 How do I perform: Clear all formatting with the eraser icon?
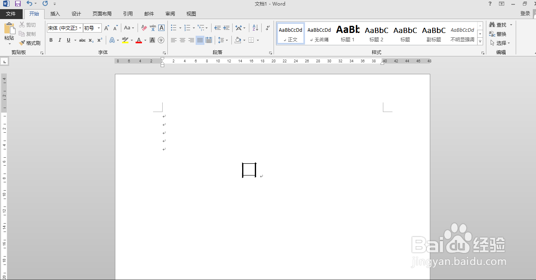tap(144, 28)
